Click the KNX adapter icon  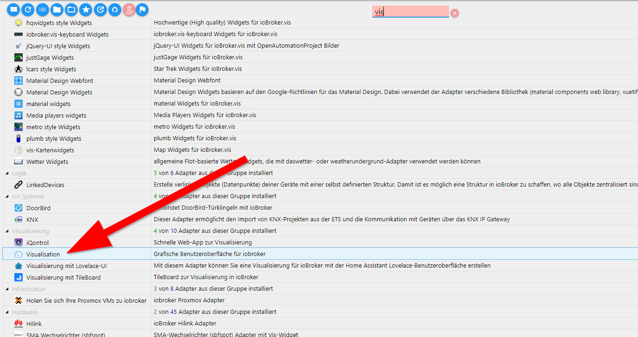click(x=19, y=219)
